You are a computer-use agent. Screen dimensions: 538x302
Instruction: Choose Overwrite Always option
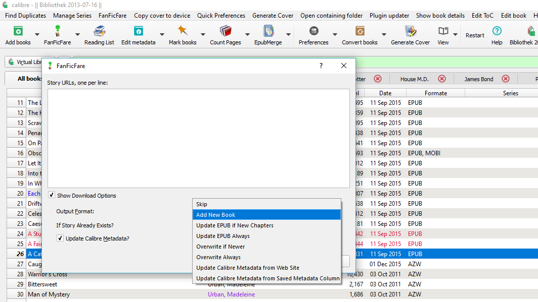click(266, 257)
